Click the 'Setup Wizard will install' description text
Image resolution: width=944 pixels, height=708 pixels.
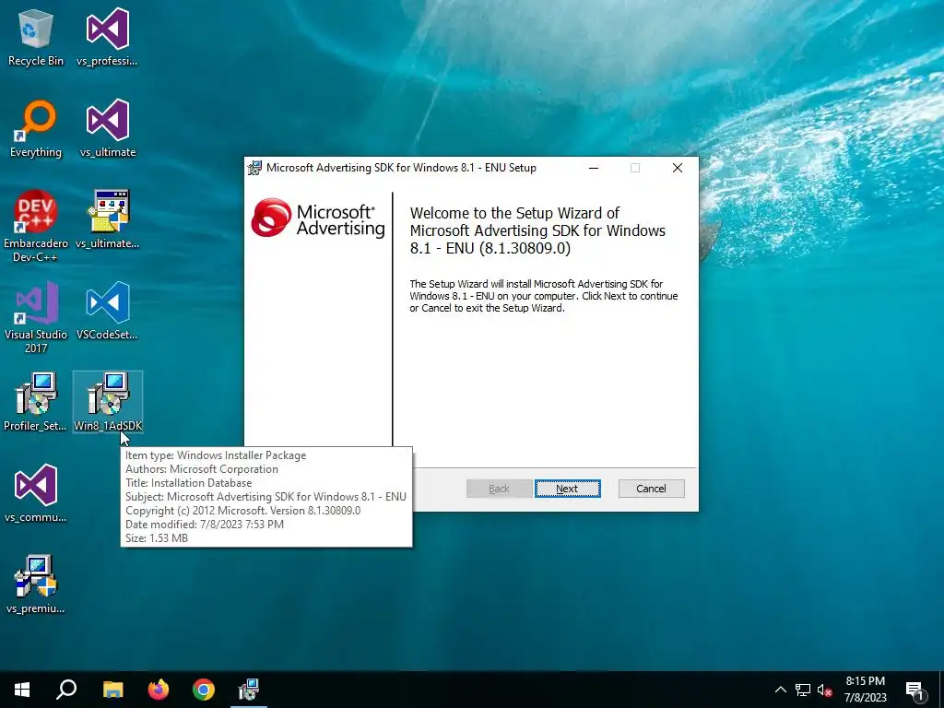(x=544, y=296)
